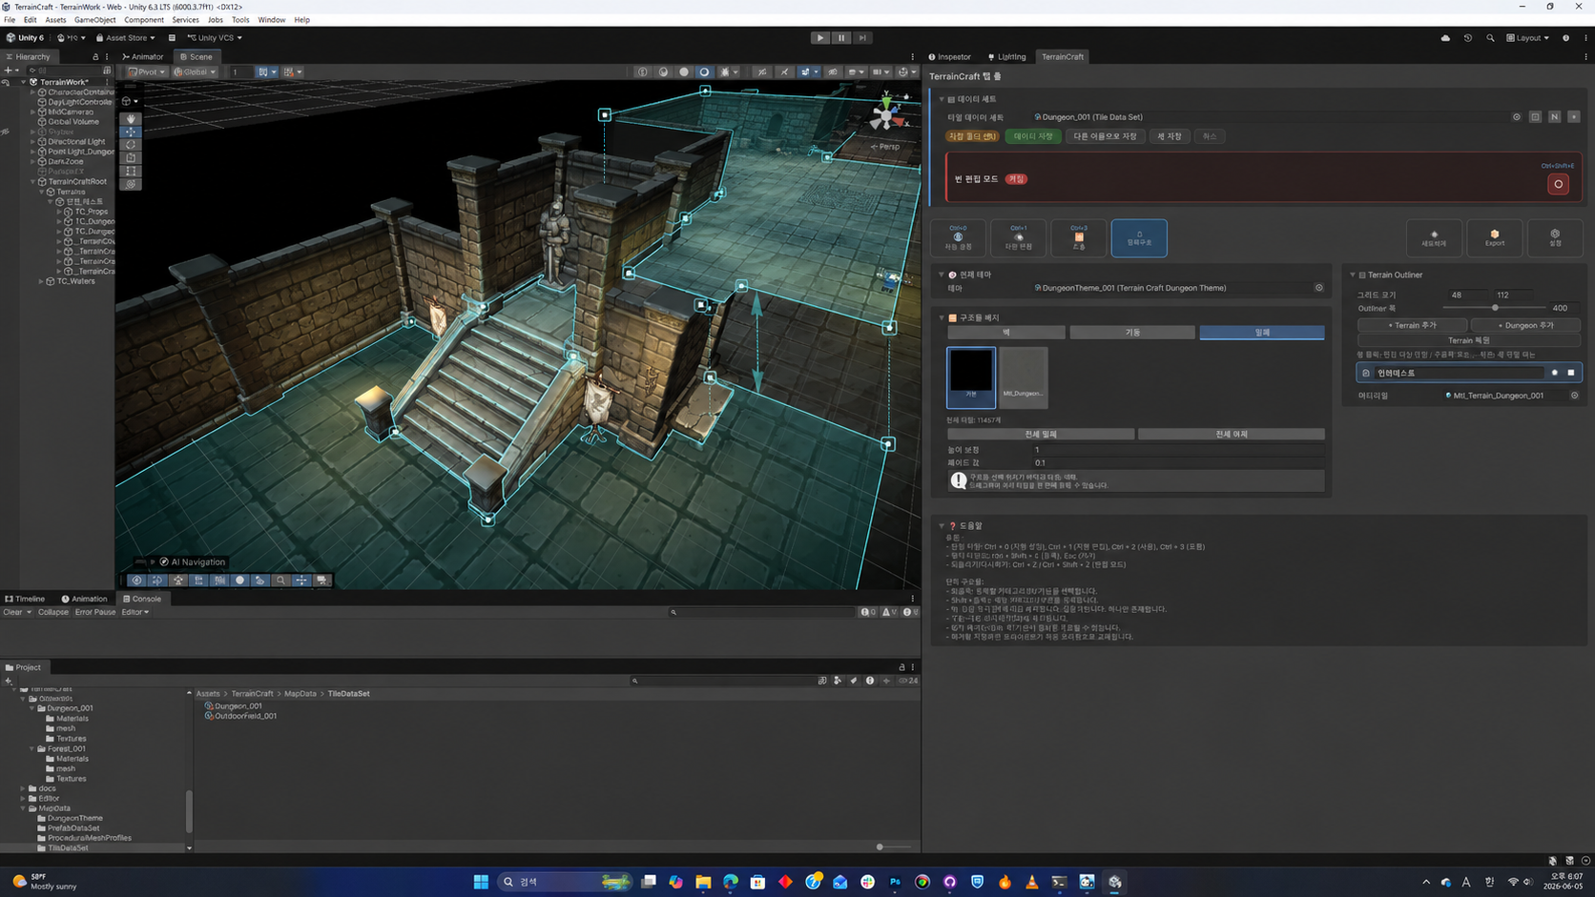Click MapData in Project breadcrumb
This screenshot has width=1595, height=897.
click(300, 694)
